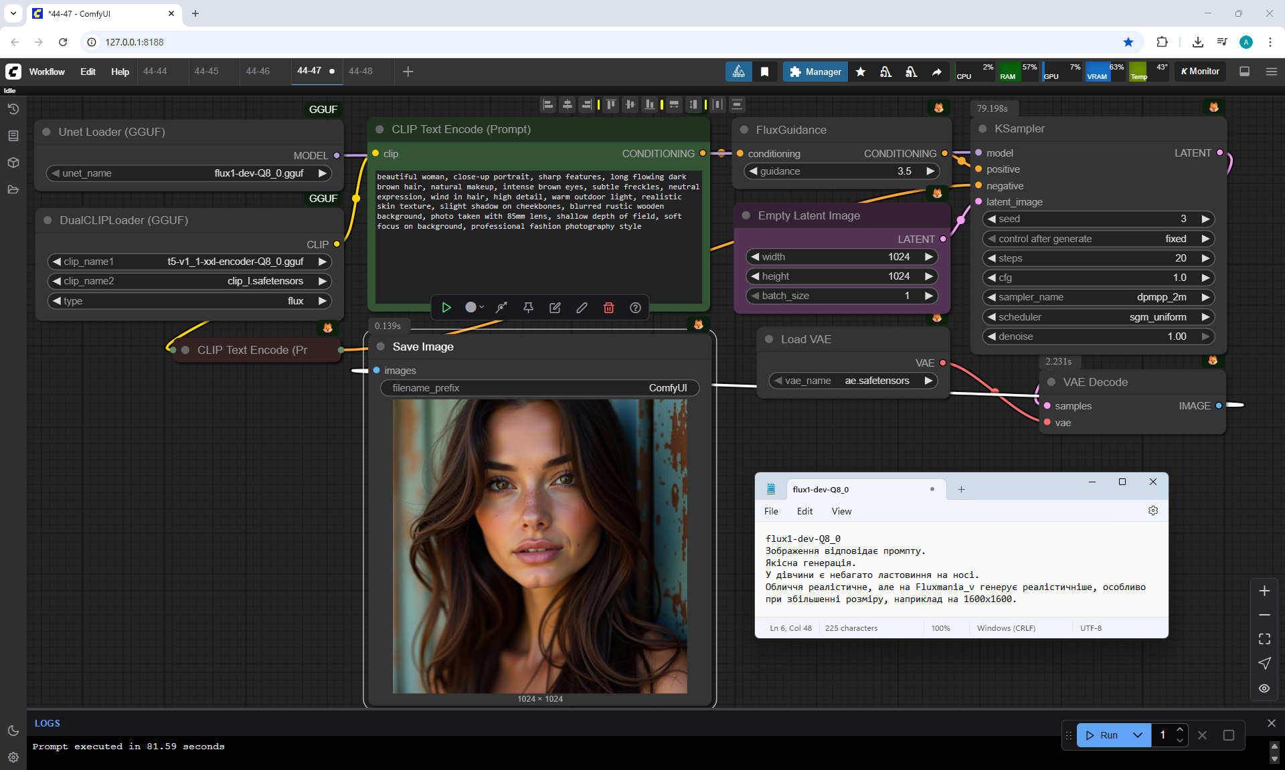The width and height of the screenshot is (1285, 770).
Task: Click the filename_prefix input field
Action: coord(539,388)
